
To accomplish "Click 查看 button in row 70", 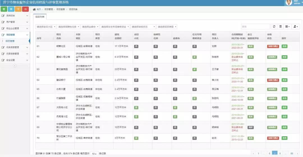I will tap(284, 138).
